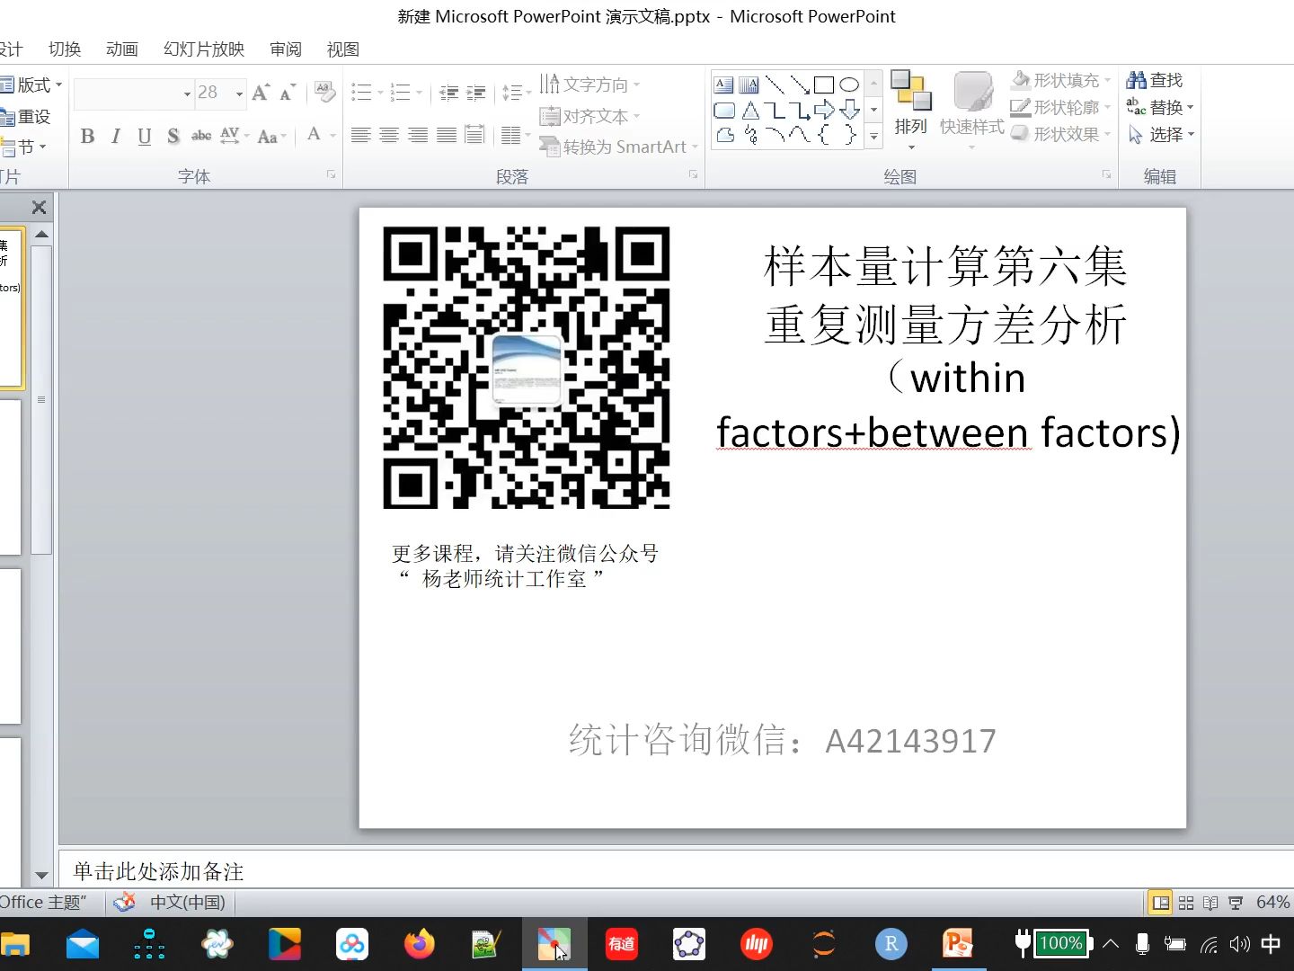
Task: Switch to reading view
Action: (1210, 903)
